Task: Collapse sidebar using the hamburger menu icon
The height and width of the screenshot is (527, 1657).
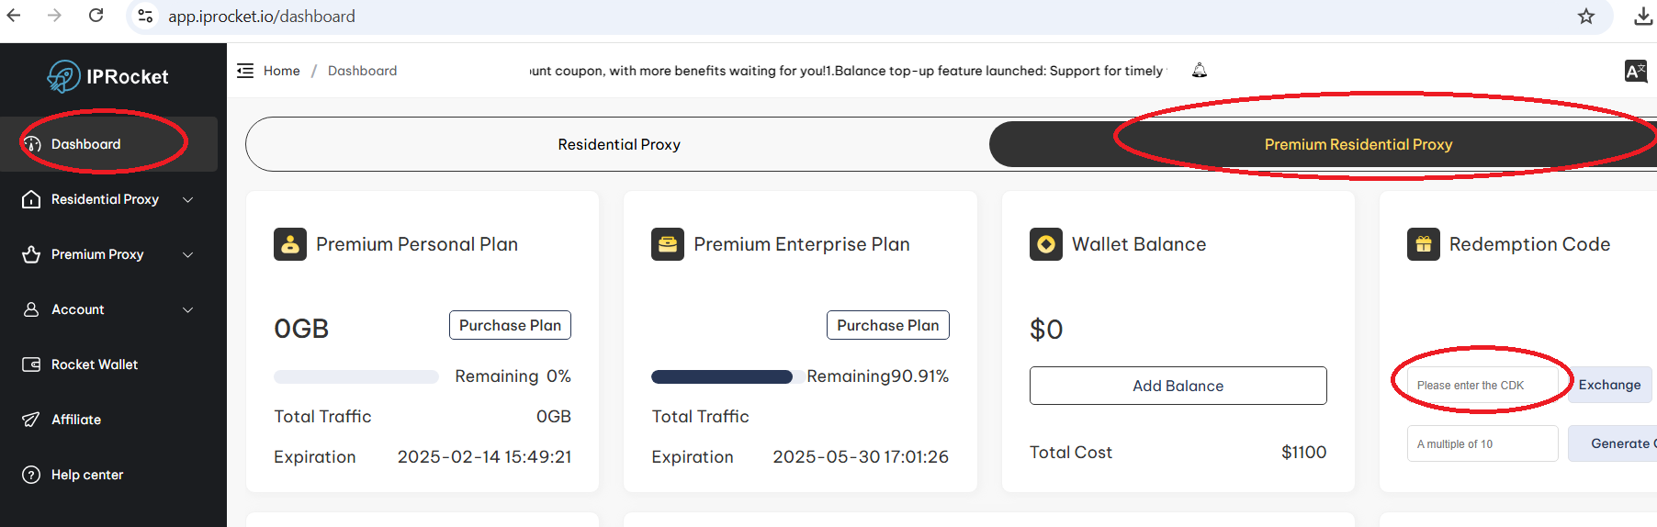Action: [245, 71]
